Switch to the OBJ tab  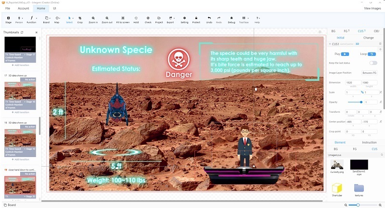point(376,31)
